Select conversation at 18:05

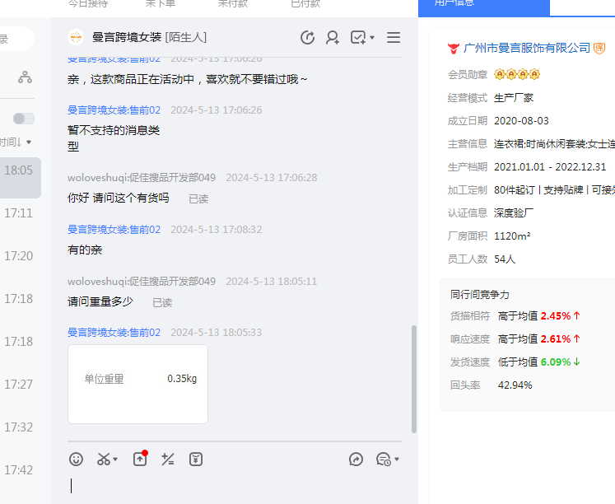pyautogui.click(x=21, y=178)
